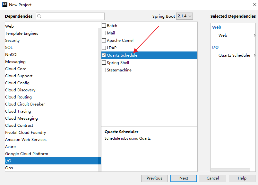
Task: Open the Azure category
Action: pyautogui.click(x=51, y=147)
